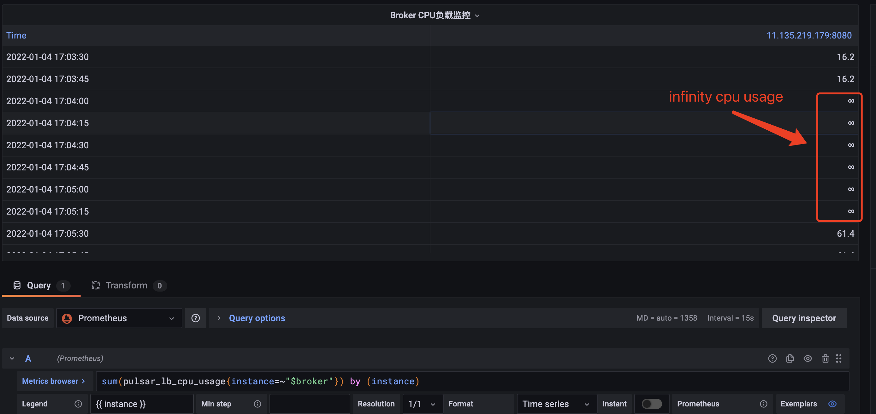
Task: Click the Min step input field
Action: point(309,404)
